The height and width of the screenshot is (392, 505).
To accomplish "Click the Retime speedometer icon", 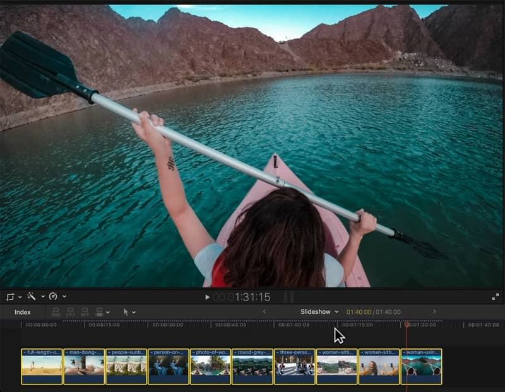I will (x=53, y=296).
